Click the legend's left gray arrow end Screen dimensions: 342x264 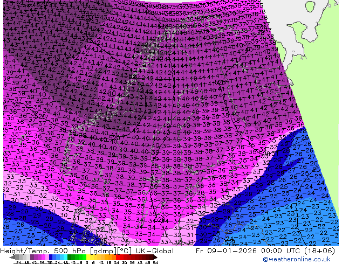12,257
